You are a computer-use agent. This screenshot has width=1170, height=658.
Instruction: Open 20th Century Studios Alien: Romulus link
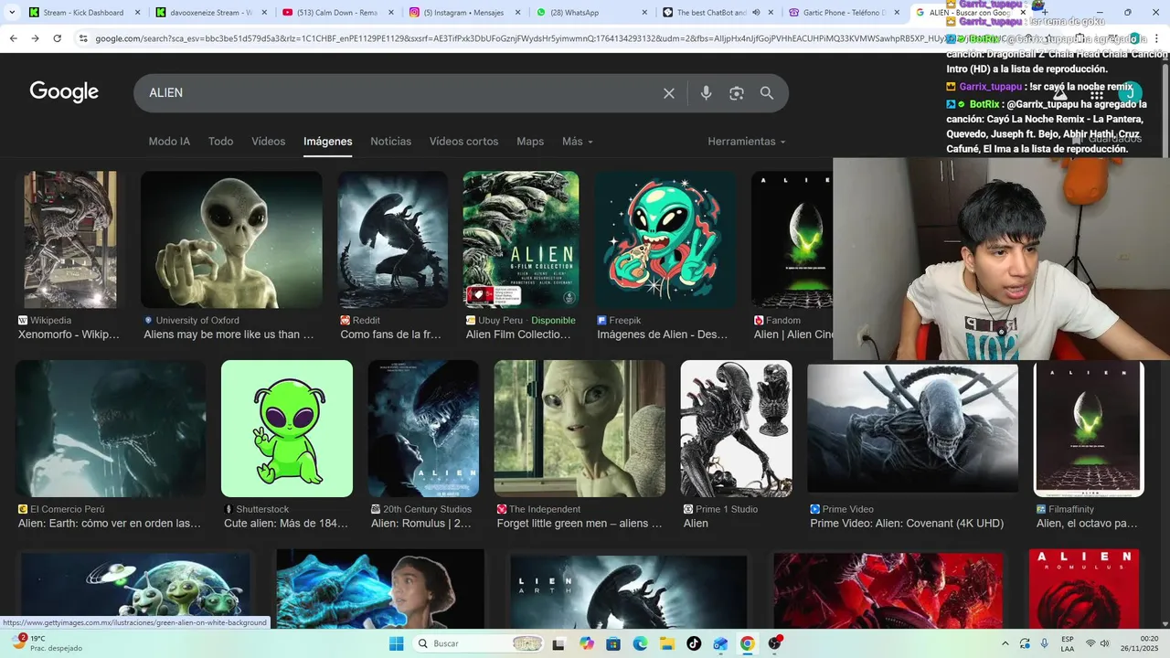tap(421, 524)
